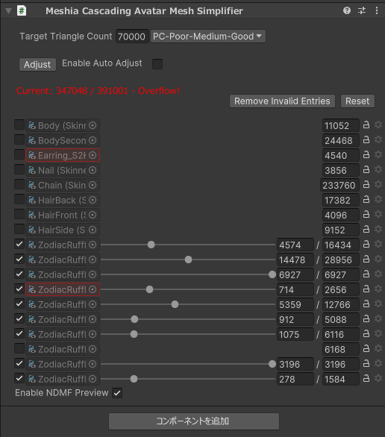Toggle the Enable Auto Adjust checkbox
The height and width of the screenshot is (437, 385).
157,64
